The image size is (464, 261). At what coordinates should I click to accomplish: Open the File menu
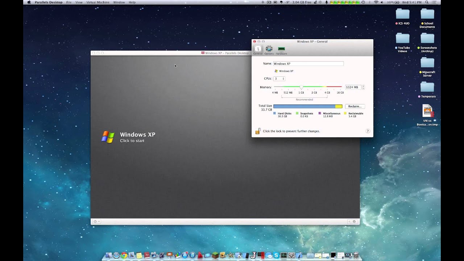click(x=69, y=2)
